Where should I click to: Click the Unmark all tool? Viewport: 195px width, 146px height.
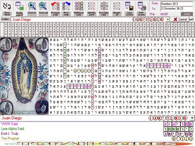(117, 9)
